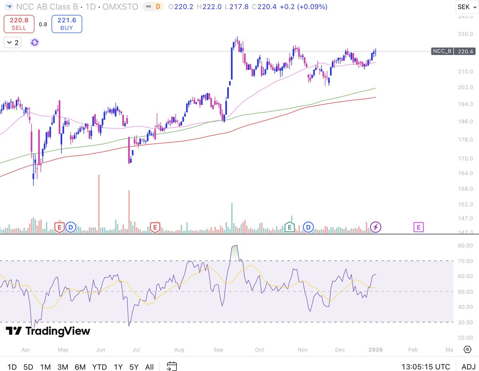
Task: Select the All time range
Action: (149, 367)
